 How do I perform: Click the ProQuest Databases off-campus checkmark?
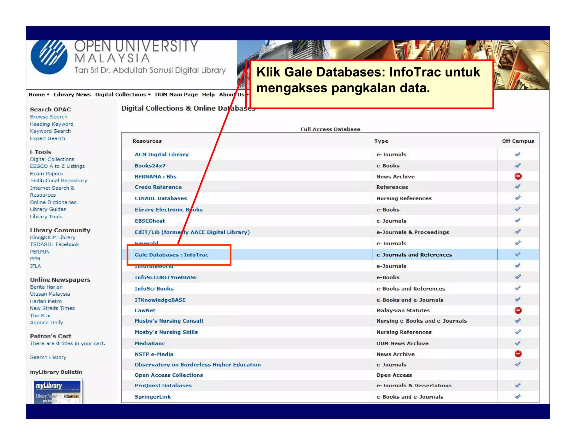(518, 385)
